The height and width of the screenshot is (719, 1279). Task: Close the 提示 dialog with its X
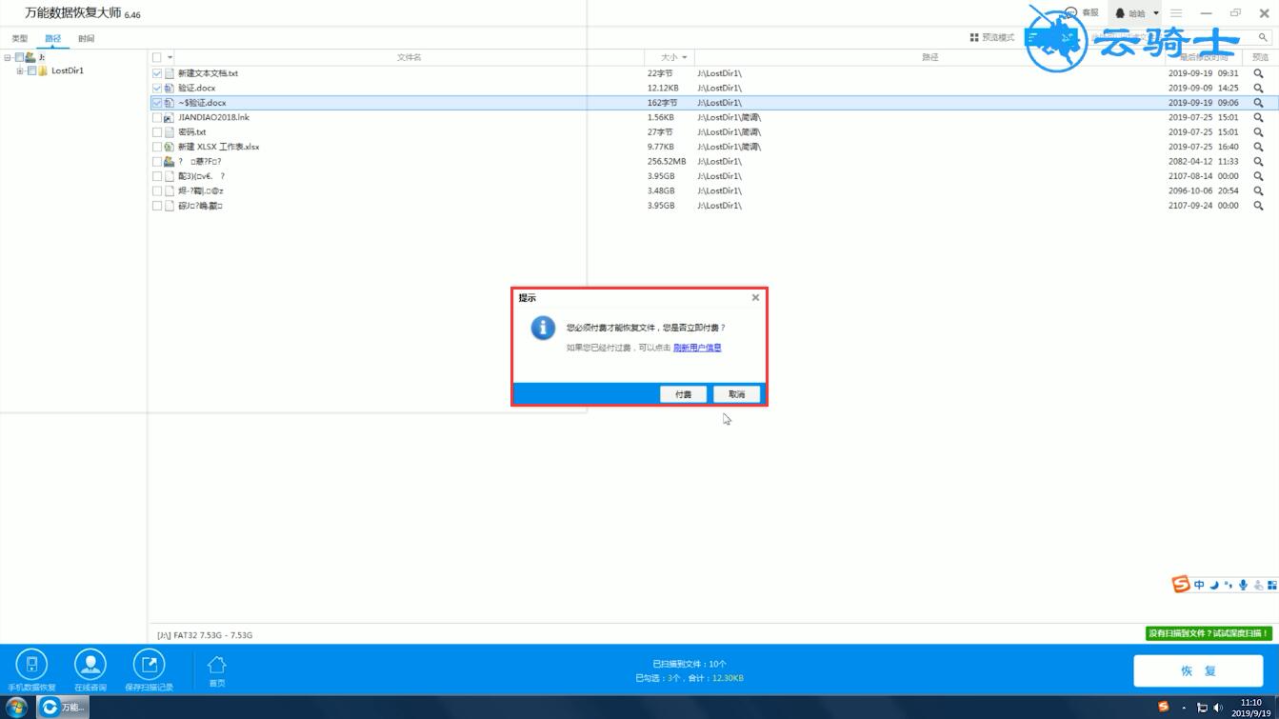pyautogui.click(x=755, y=297)
